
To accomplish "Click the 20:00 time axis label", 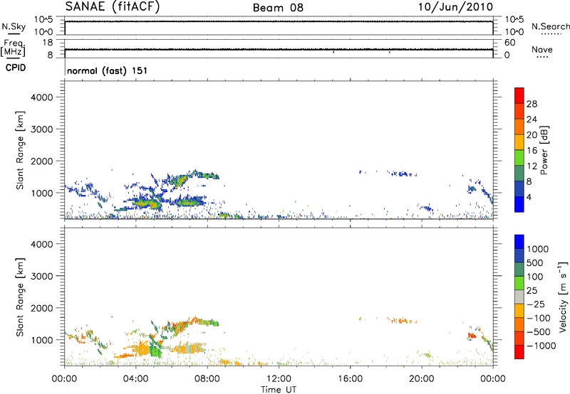I will click(422, 378).
